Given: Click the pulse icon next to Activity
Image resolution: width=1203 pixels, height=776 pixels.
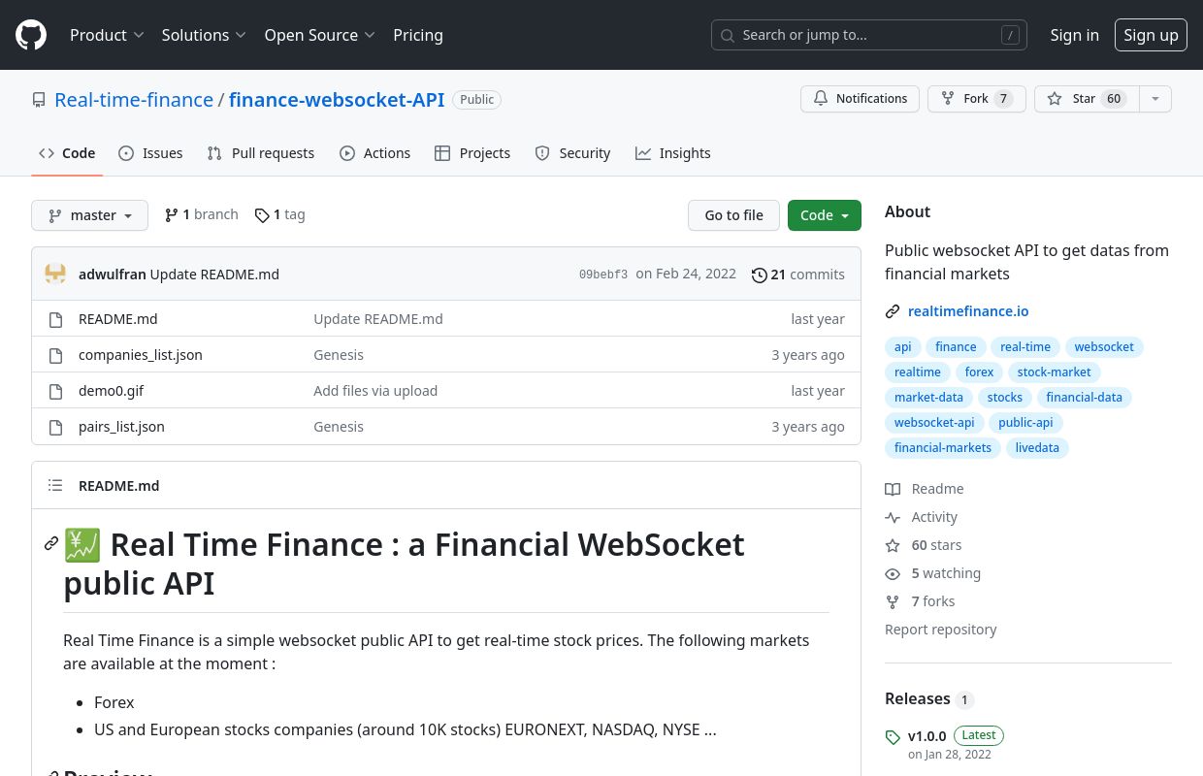Looking at the screenshot, I should (893, 517).
